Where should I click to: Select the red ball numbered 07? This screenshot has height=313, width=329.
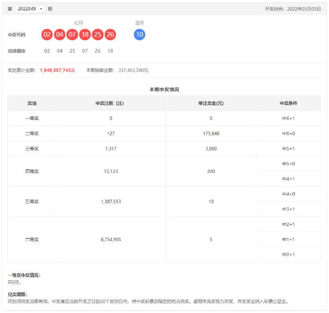72,35
